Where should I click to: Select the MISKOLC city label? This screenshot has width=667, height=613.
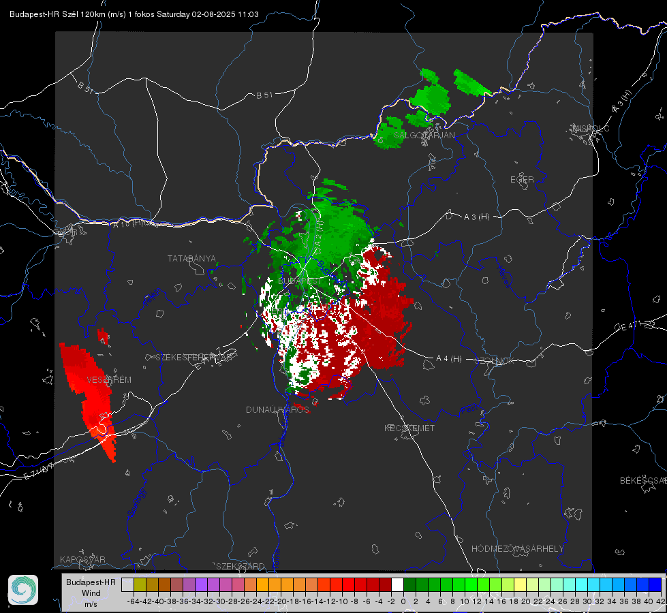[x=591, y=129]
